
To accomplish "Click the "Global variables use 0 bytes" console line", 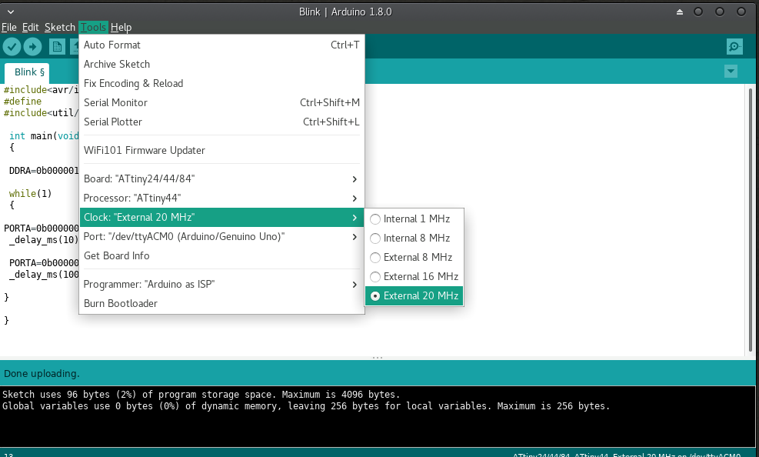I will tap(306, 406).
